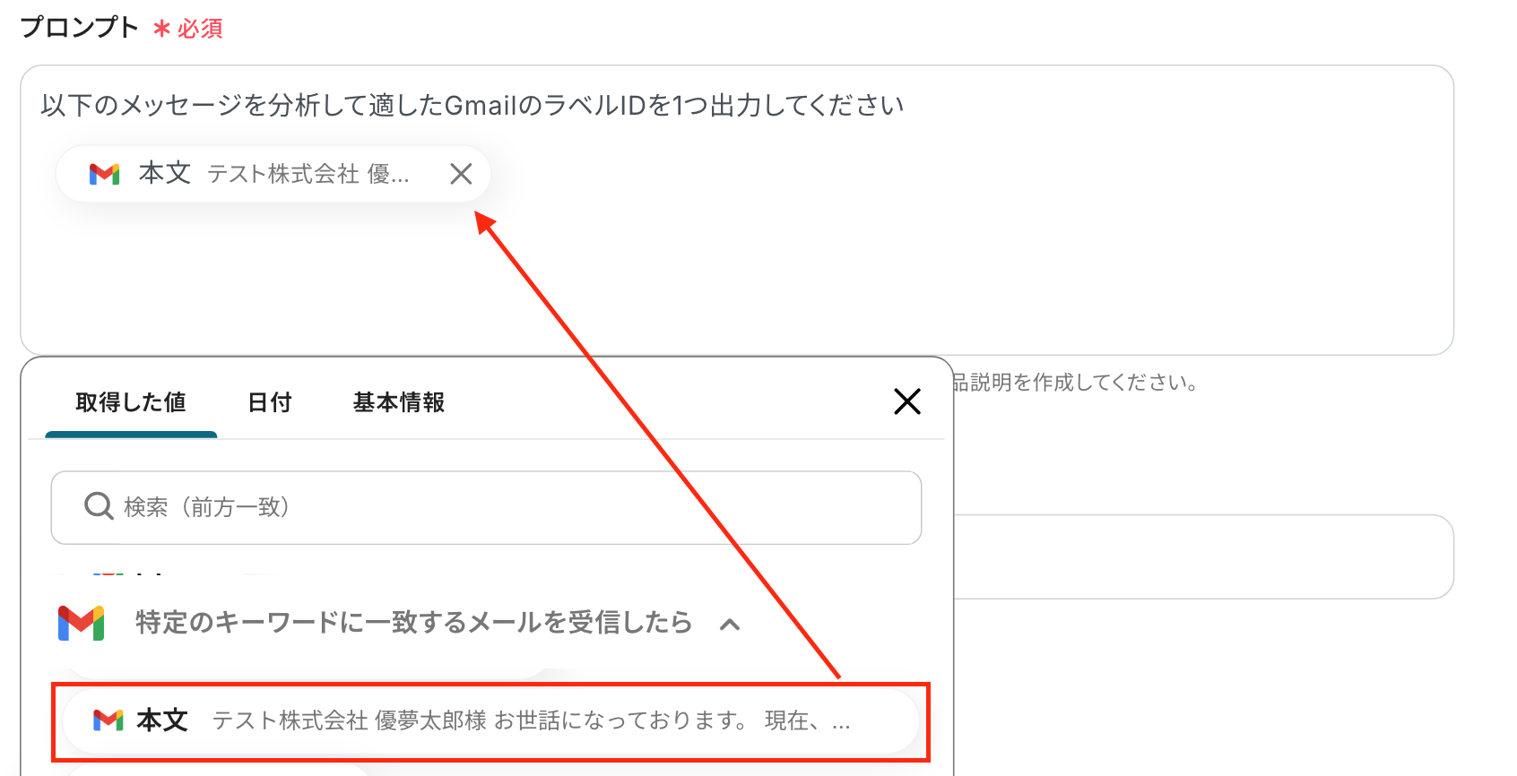This screenshot has height=776, width=1517.
Task: Close the 取得した値 picker panel
Action: coord(907,401)
